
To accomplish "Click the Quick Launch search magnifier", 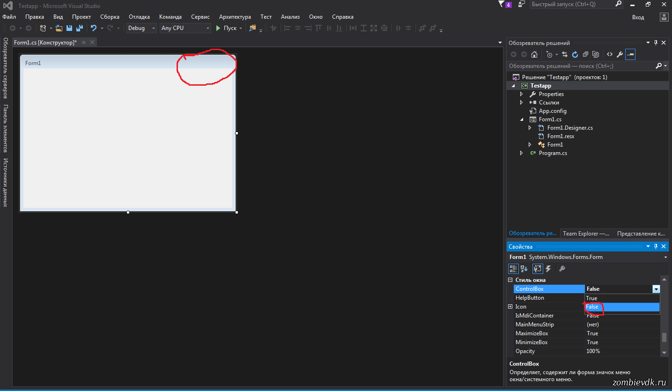I will coord(618,4).
